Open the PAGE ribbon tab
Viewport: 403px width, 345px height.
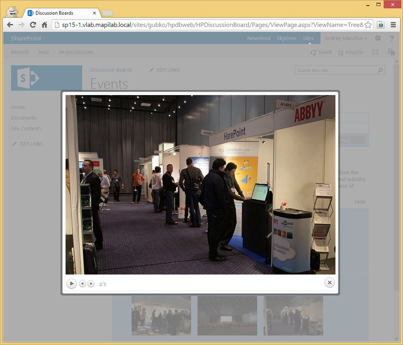pyautogui.click(x=44, y=52)
